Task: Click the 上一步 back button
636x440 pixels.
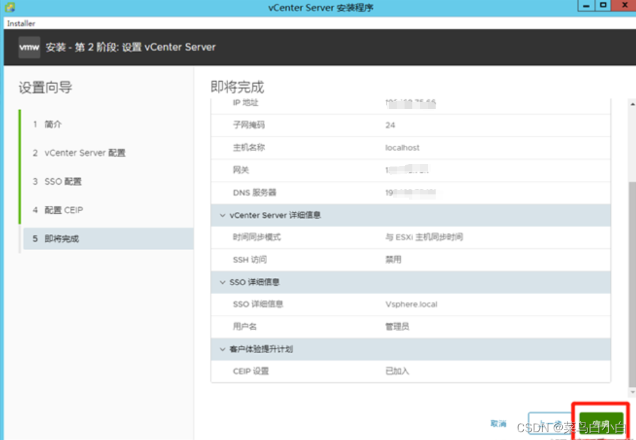Action: [x=551, y=423]
